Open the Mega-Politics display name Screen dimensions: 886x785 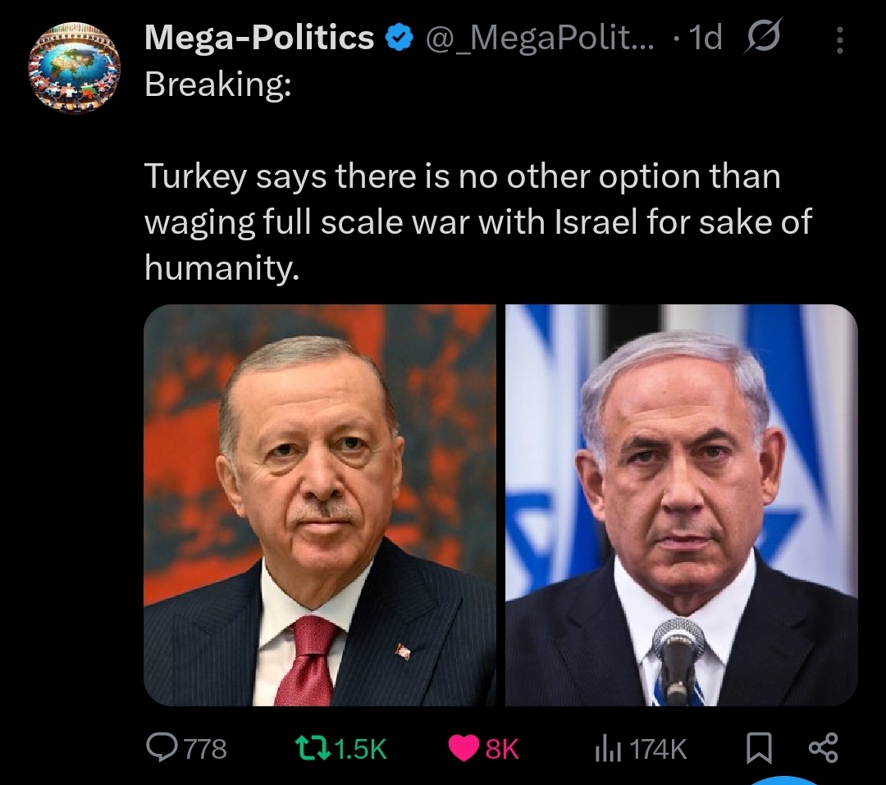tap(258, 38)
